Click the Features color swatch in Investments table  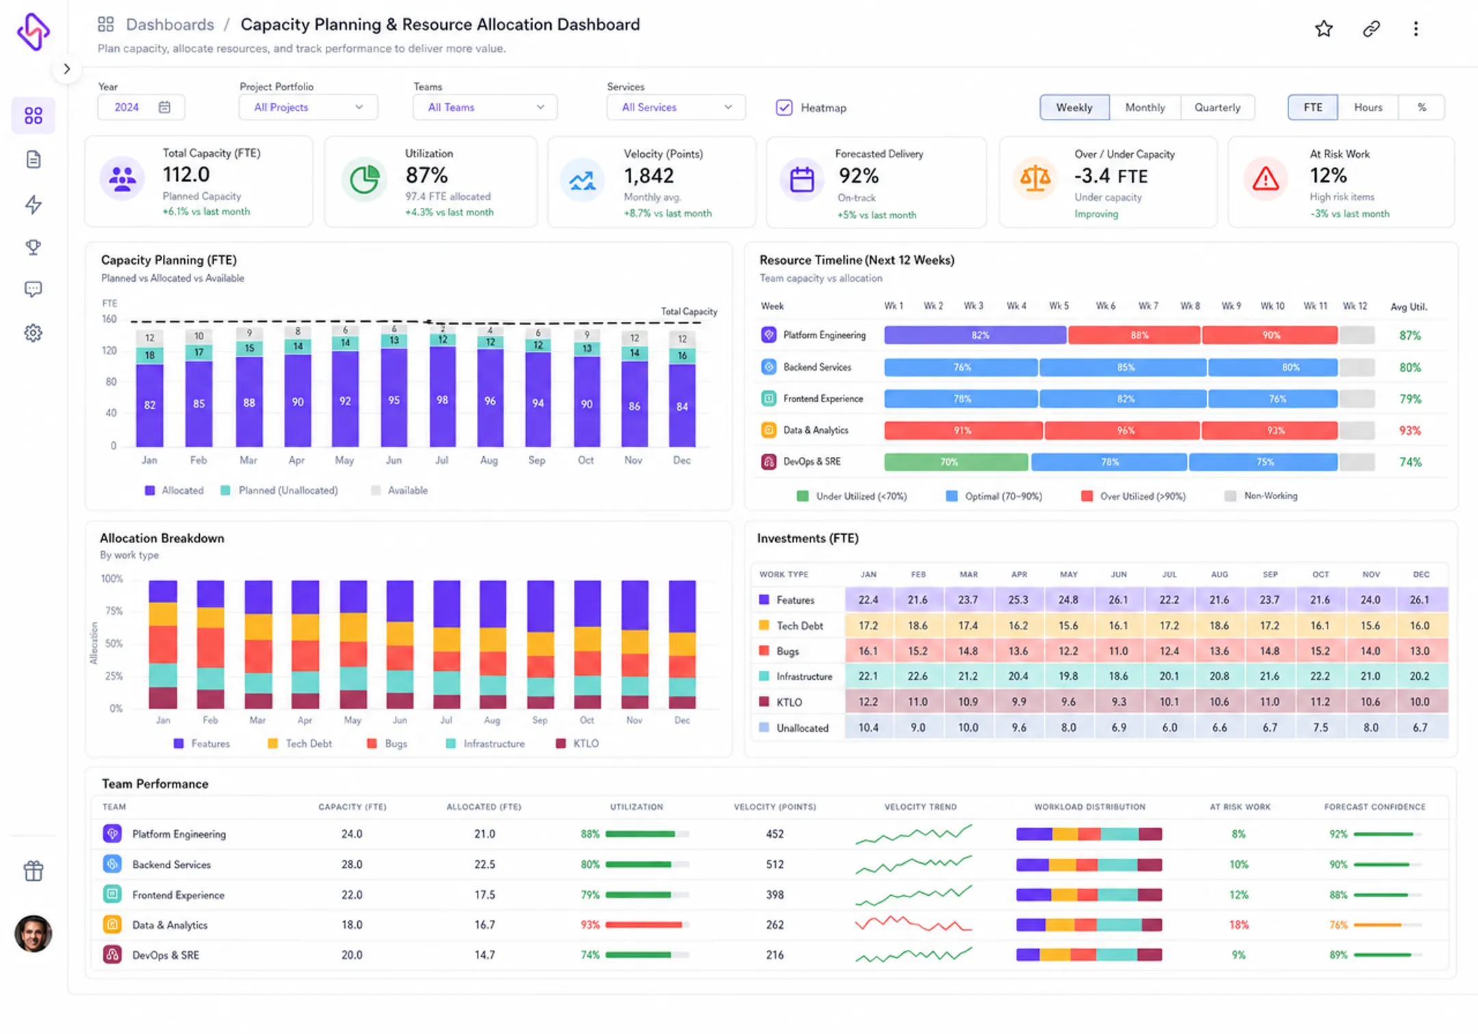(764, 600)
